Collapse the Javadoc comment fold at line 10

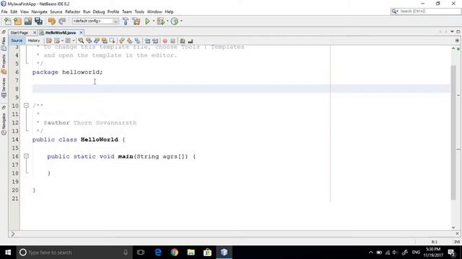pos(26,106)
